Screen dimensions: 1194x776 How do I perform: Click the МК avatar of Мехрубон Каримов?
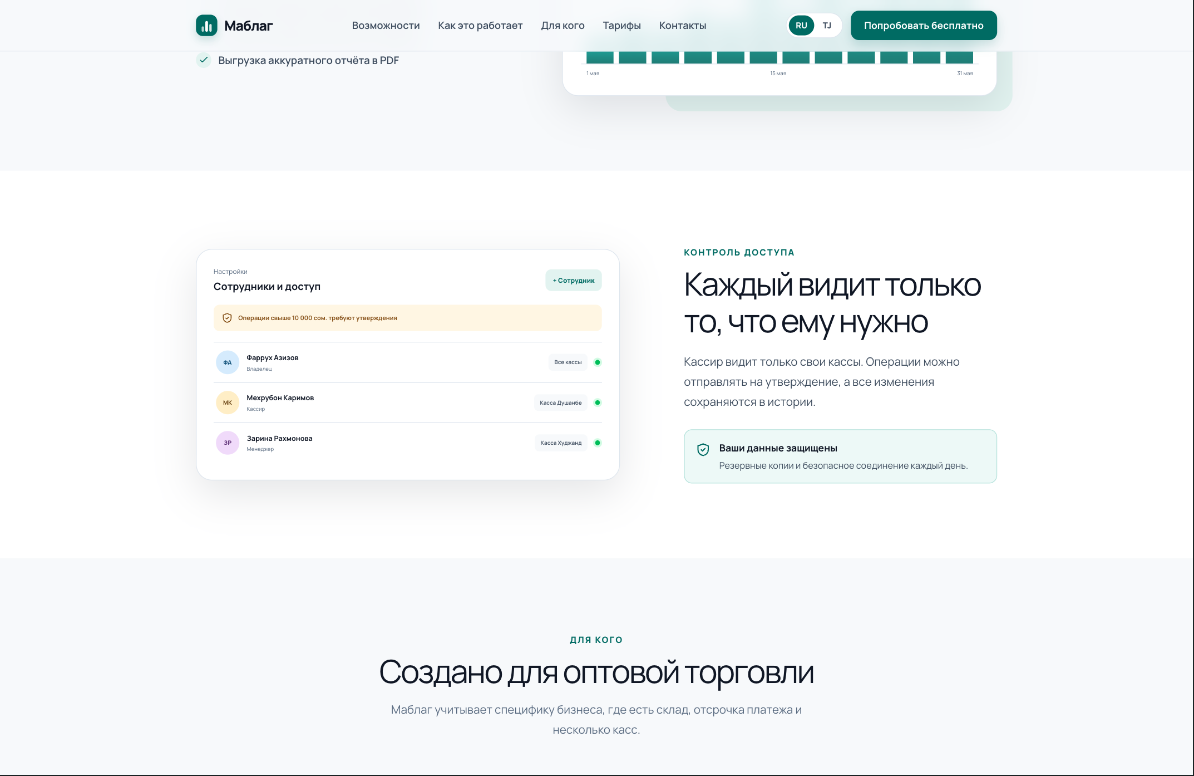(x=228, y=402)
